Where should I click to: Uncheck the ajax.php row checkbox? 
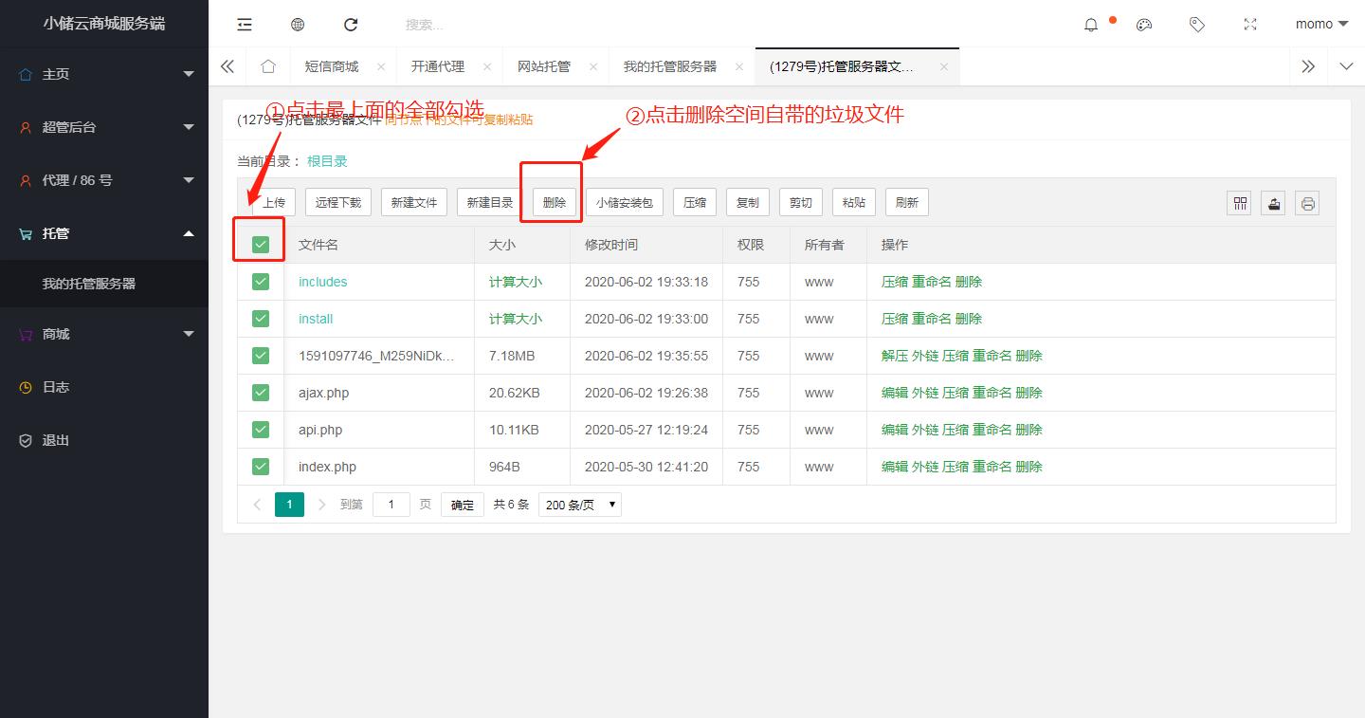(x=261, y=393)
